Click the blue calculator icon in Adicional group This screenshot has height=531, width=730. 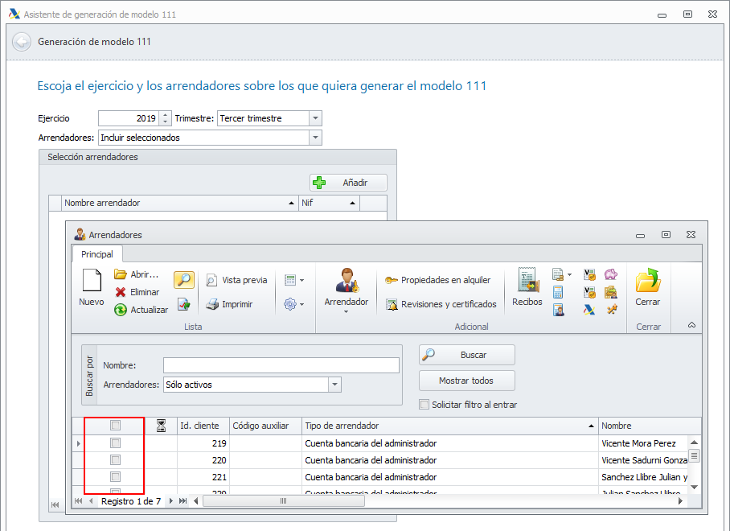[x=558, y=292]
